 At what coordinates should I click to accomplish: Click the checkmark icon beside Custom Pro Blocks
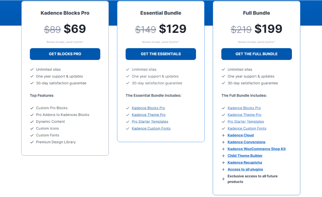click(x=32, y=108)
